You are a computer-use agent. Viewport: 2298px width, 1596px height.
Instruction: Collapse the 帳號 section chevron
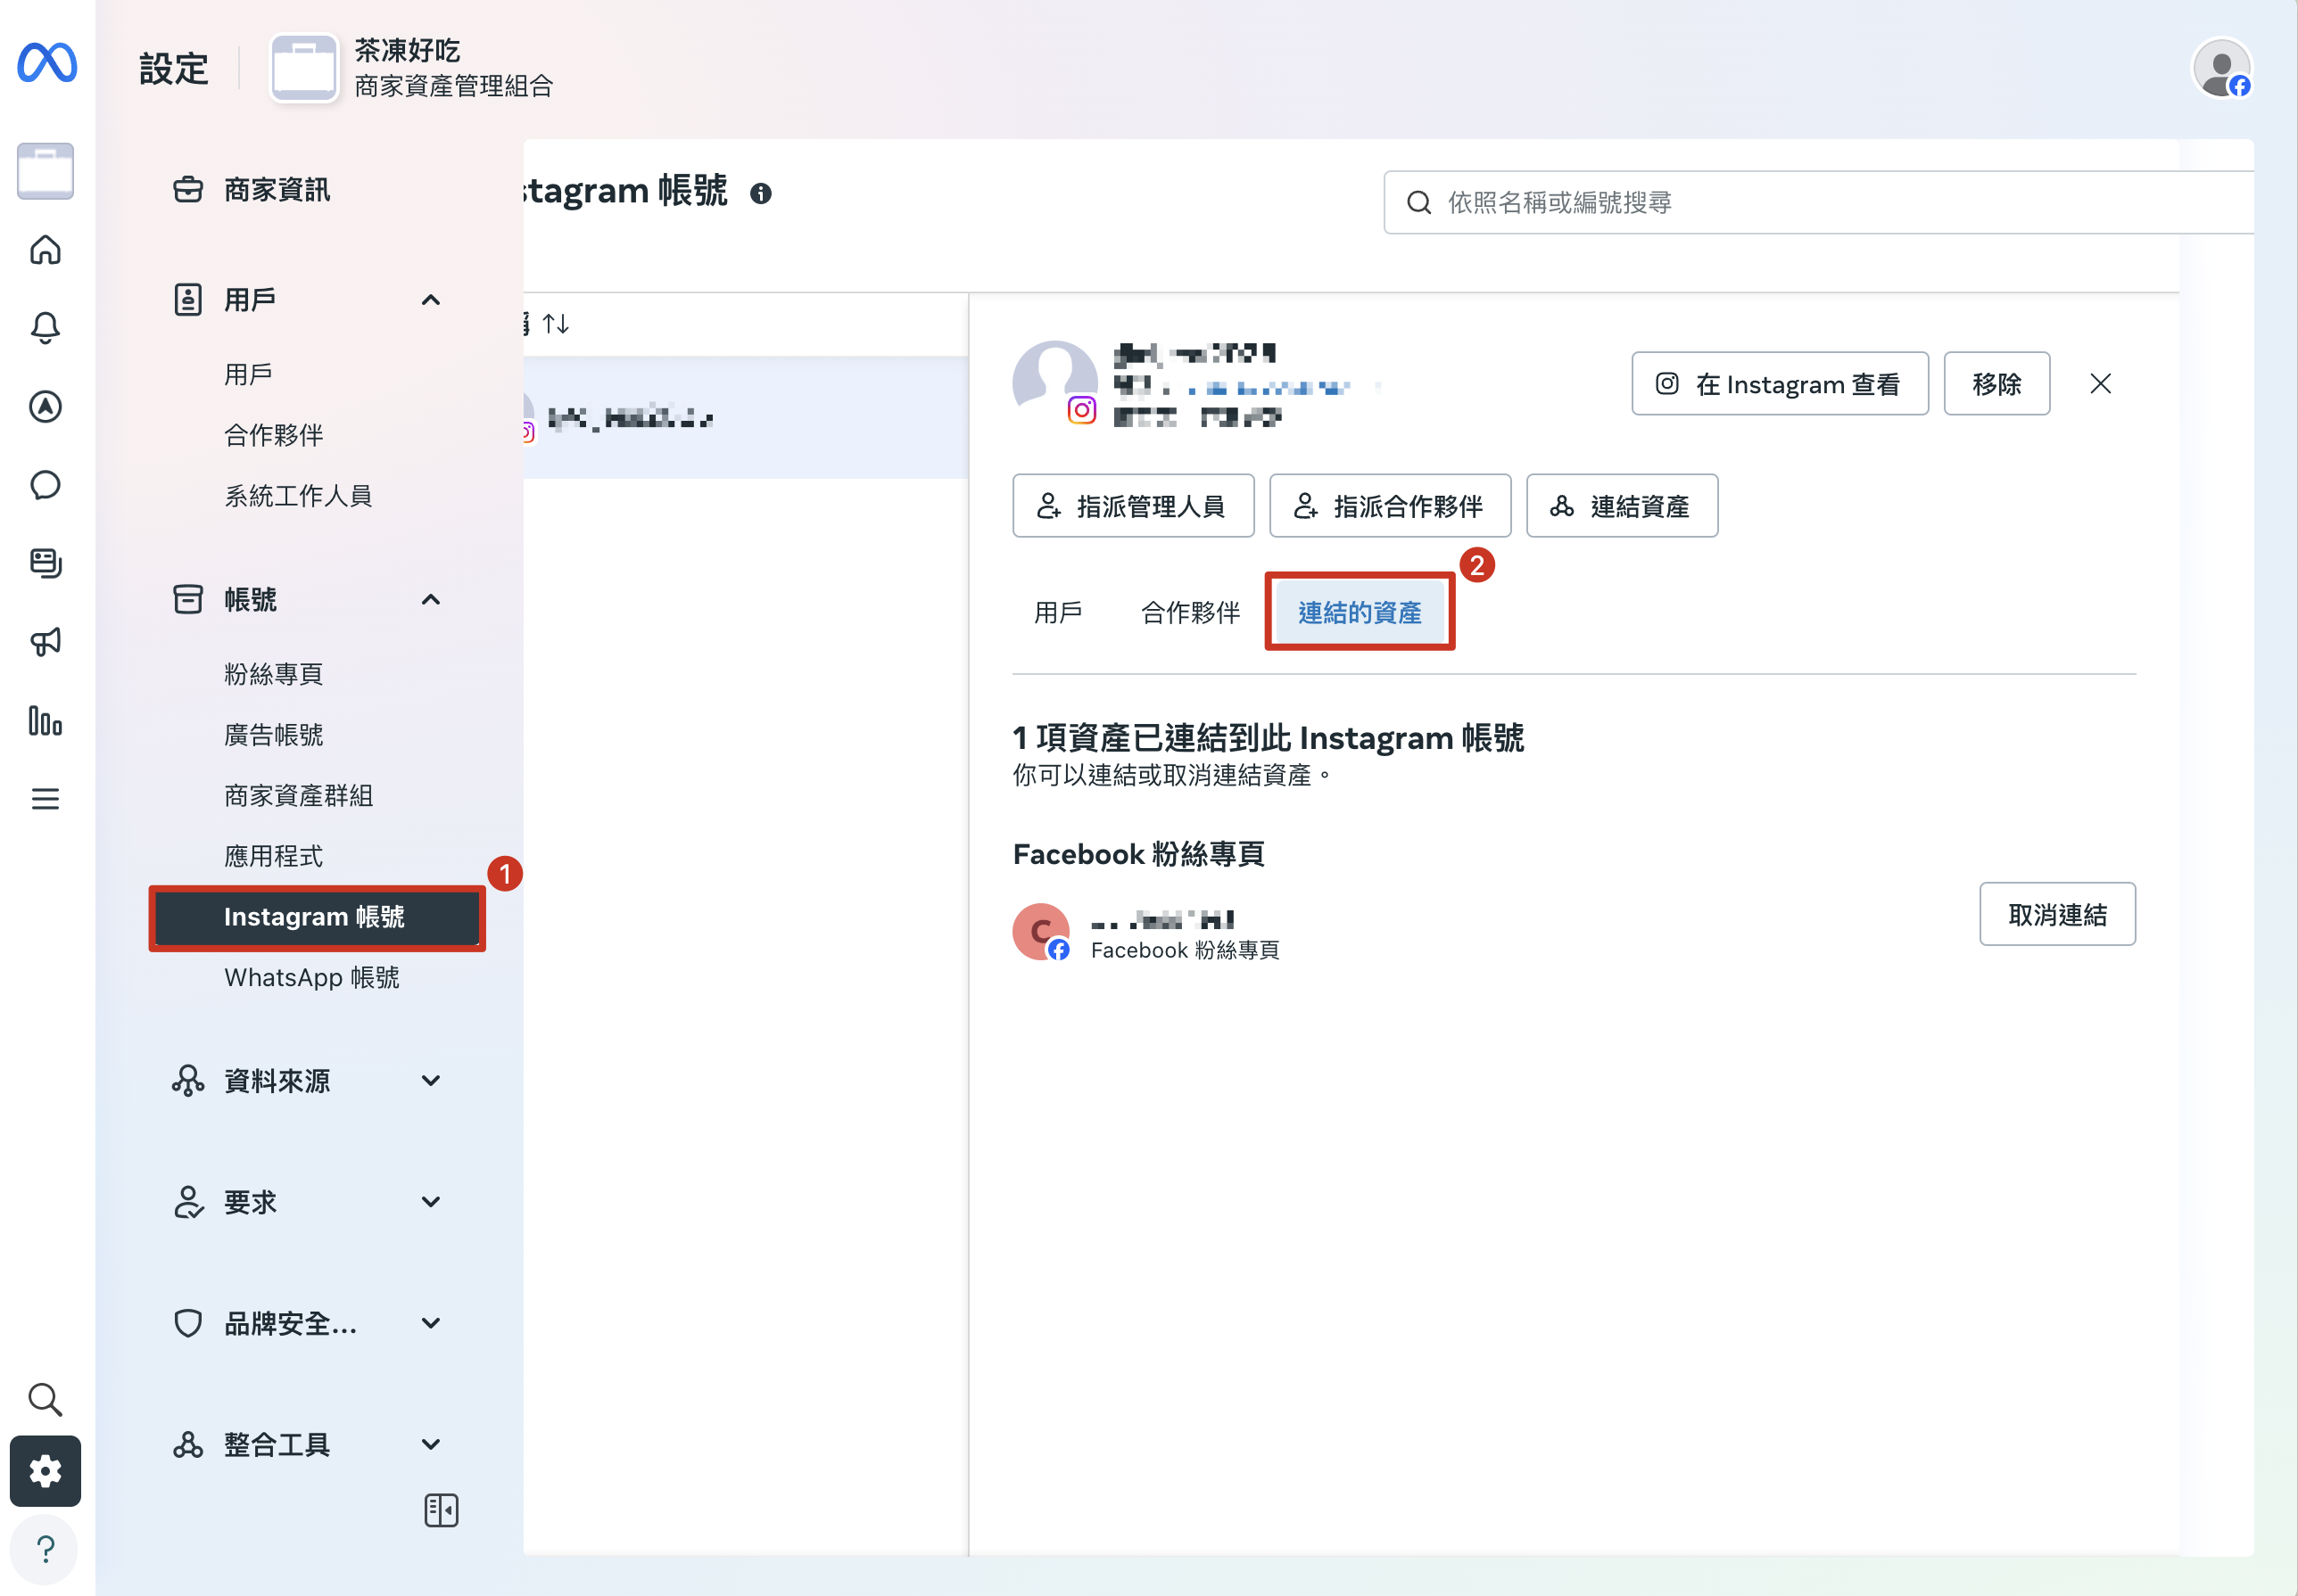[431, 599]
